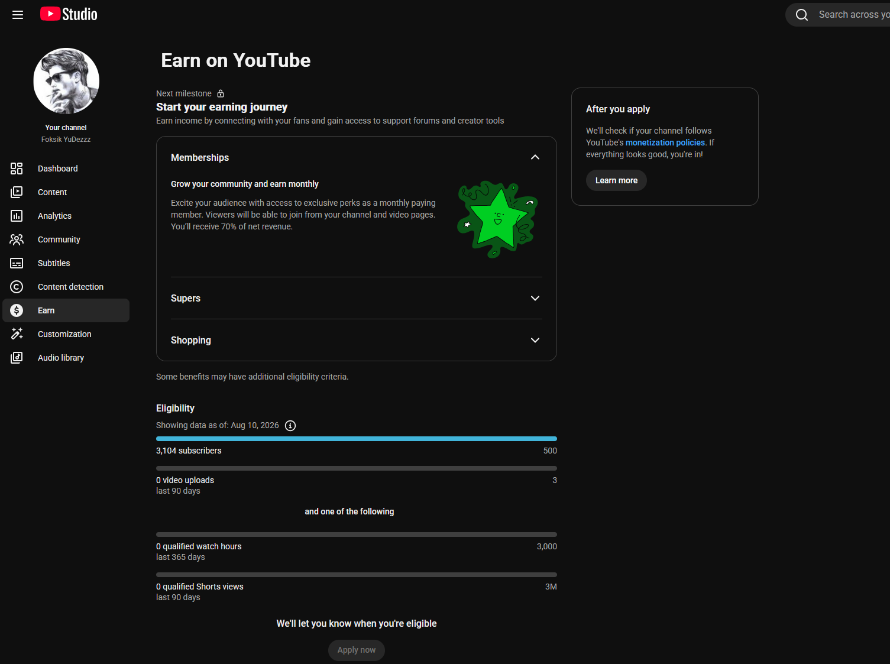The height and width of the screenshot is (664, 890).
Task: Click the Customization magic wand icon
Action: click(17, 334)
